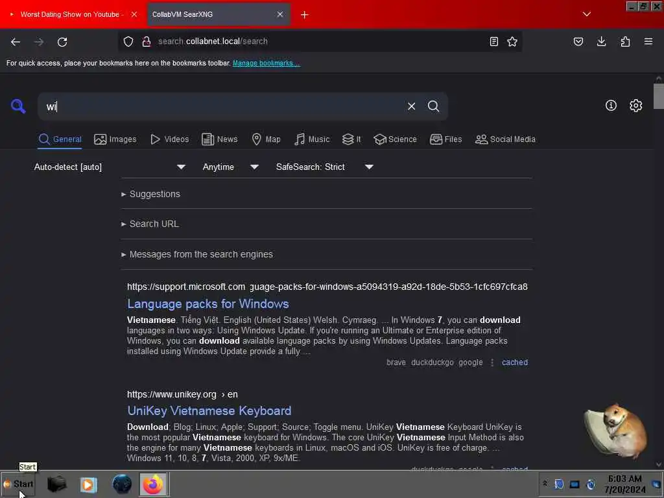This screenshot has width=664, height=498.
Task: Focus the SearXNG search input field
Action: coord(222,106)
